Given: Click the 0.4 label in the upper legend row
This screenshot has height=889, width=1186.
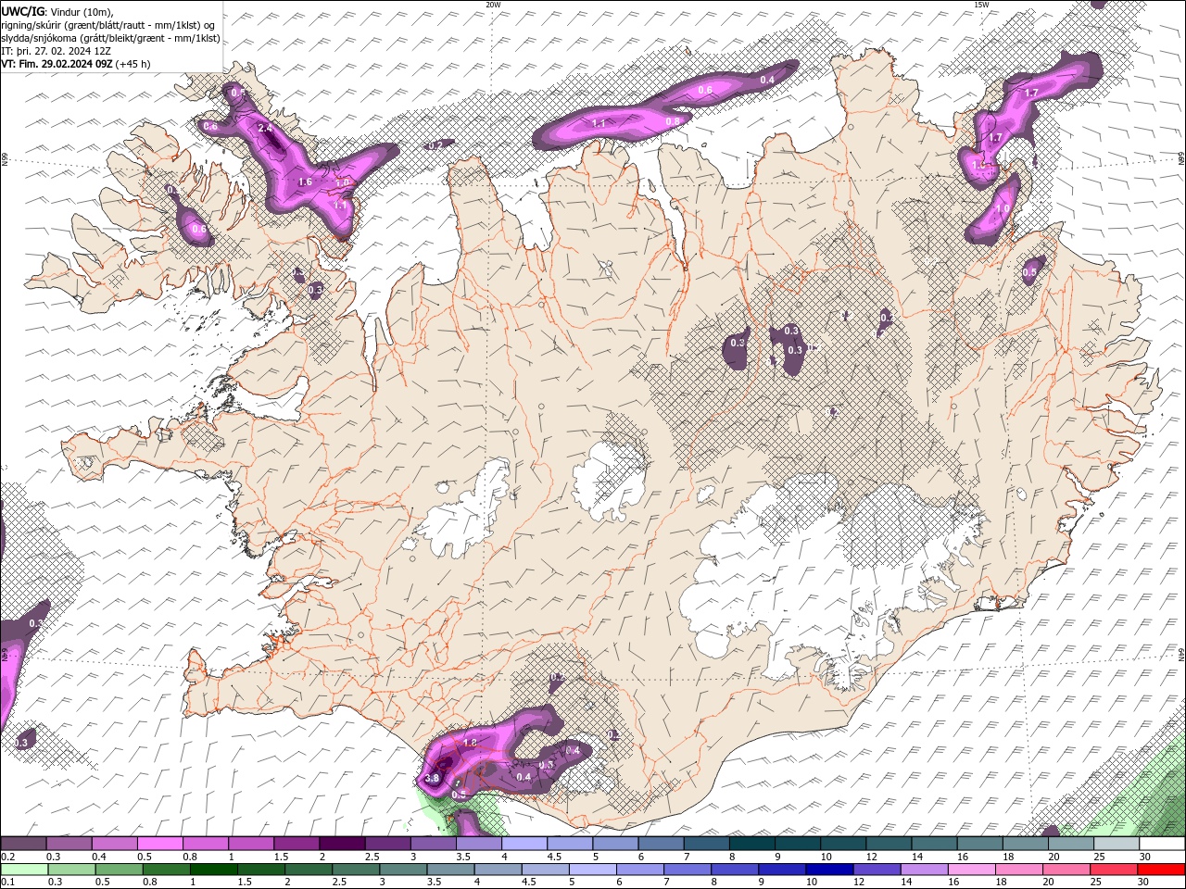Looking at the screenshot, I should click(x=99, y=857).
